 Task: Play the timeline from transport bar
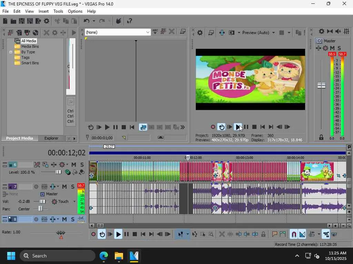click(118, 234)
